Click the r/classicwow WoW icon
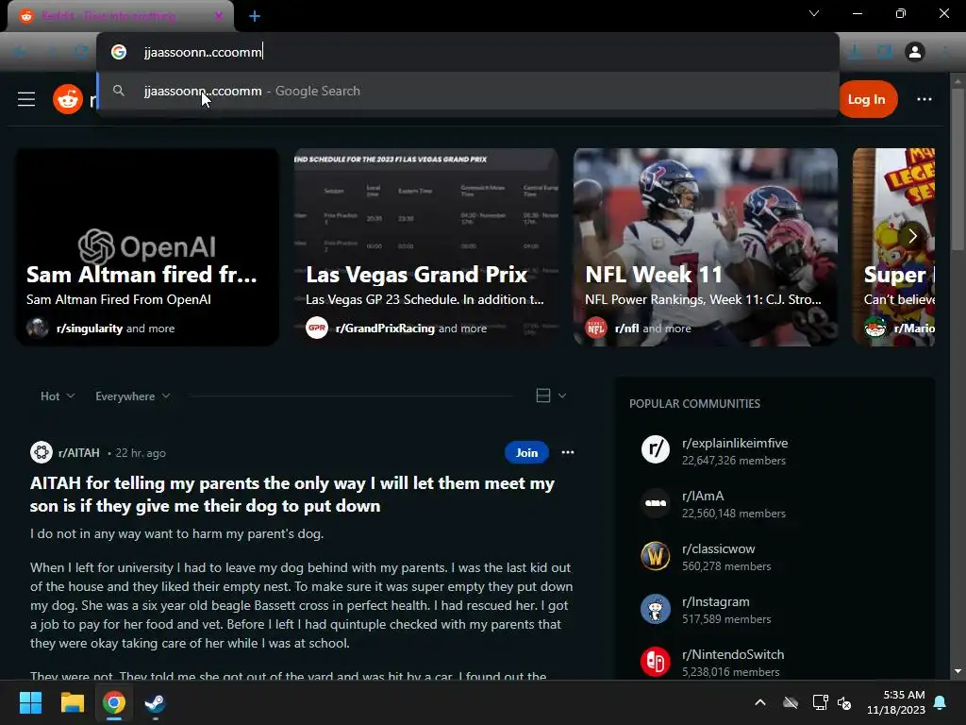 [x=656, y=555]
